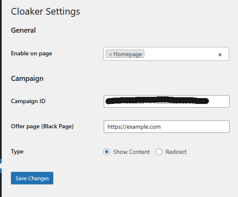Click the Homepage tag chip
This screenshot has height=197, width=238.
[125, 54]
